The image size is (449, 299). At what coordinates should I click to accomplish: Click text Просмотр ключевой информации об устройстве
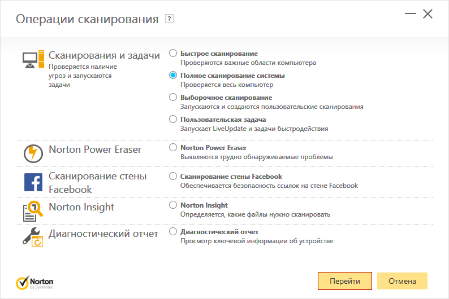click(x=257, y=241)
